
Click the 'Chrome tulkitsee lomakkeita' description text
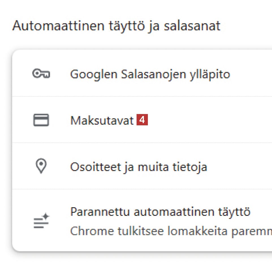(170, 231)
